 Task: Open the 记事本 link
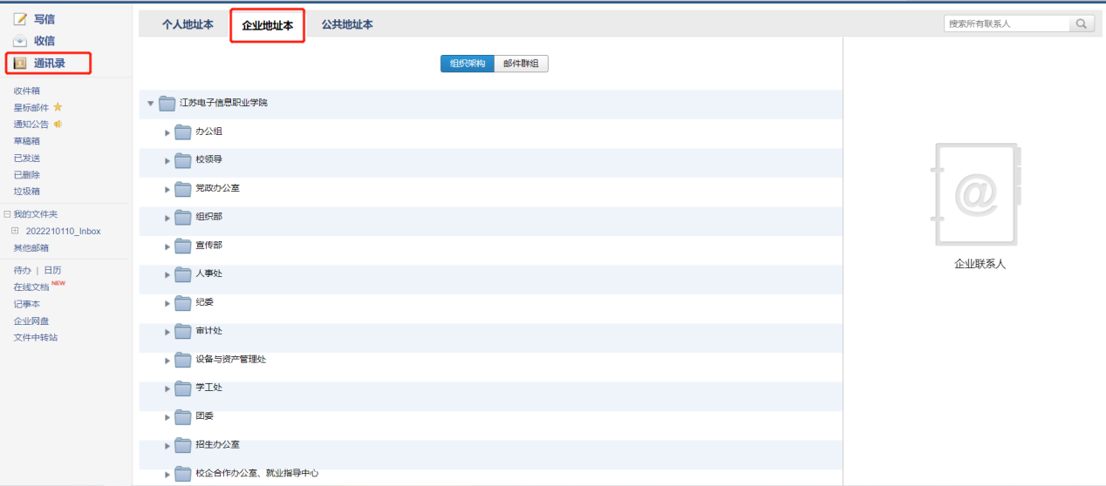[26, 304]
